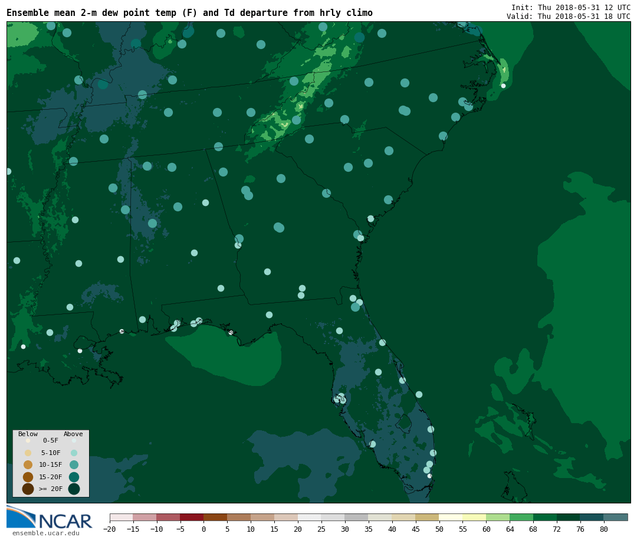The image size is (637, 540).
Task: Click the Below 5-10F legend circle
Action: coord(28,453)
